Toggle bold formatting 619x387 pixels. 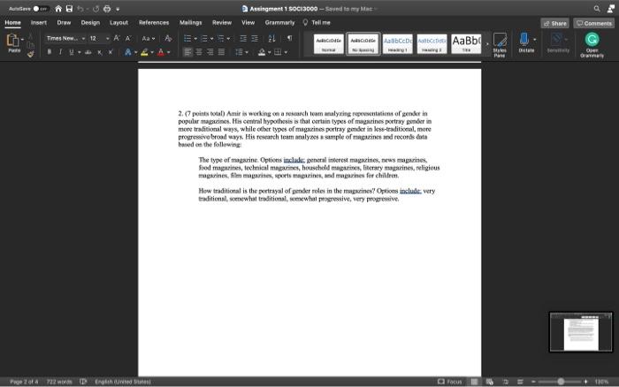[x=49, y=52]
